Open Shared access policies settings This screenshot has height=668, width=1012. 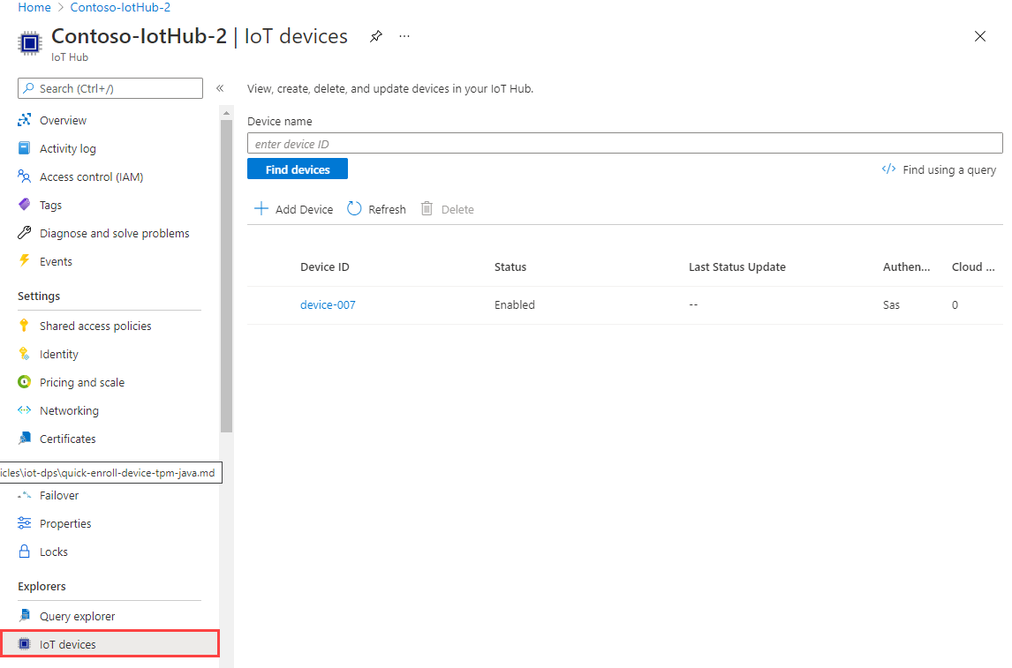tap(95, 326)
